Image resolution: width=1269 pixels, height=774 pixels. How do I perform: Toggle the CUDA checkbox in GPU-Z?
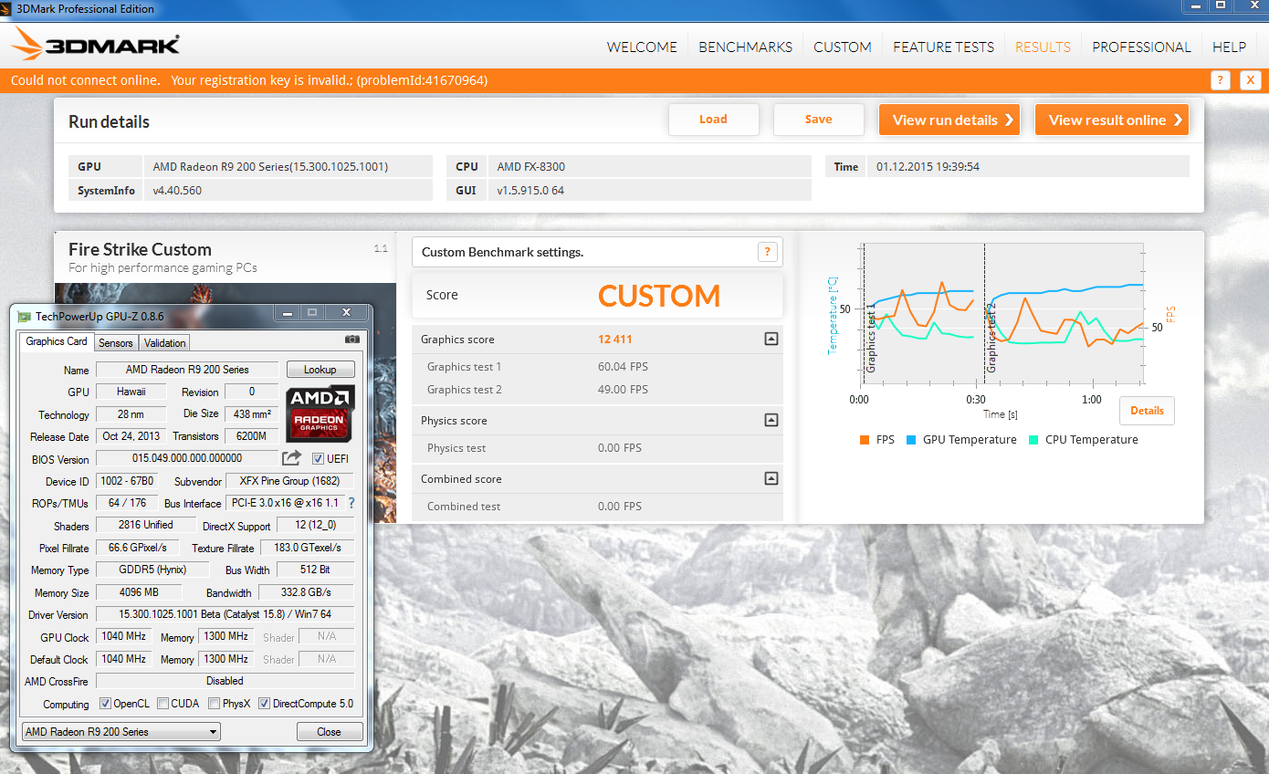[x=163, y=704]
